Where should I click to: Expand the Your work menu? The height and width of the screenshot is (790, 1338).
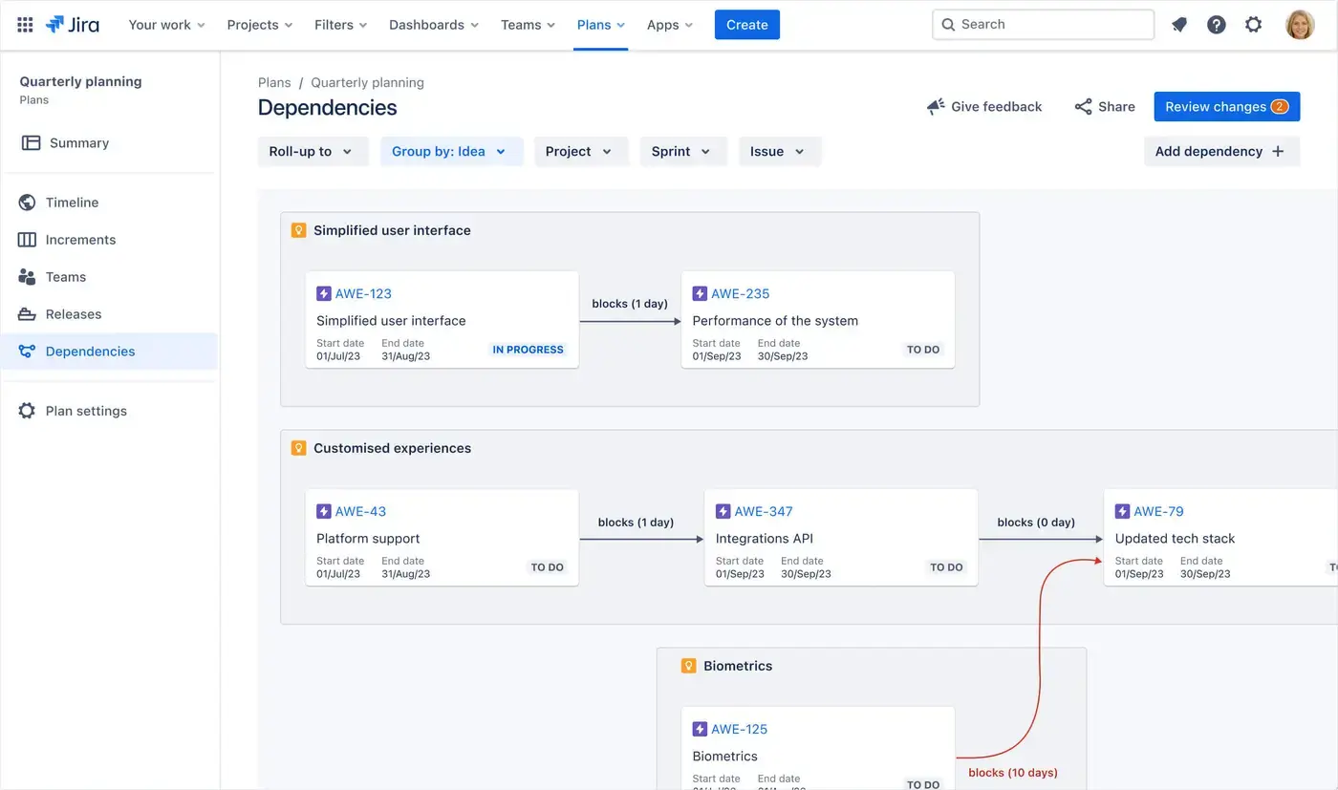(x=167, y=25)
